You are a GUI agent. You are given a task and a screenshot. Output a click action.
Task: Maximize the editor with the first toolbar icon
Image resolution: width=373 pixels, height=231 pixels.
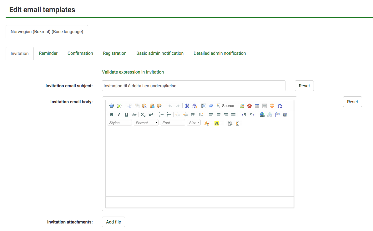tap(112, 106)
